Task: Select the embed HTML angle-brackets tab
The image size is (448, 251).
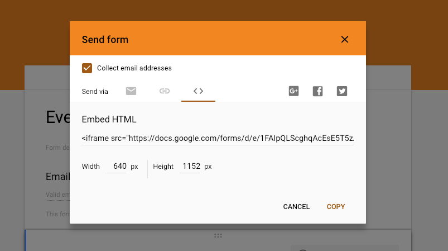Action: [198, 91]
